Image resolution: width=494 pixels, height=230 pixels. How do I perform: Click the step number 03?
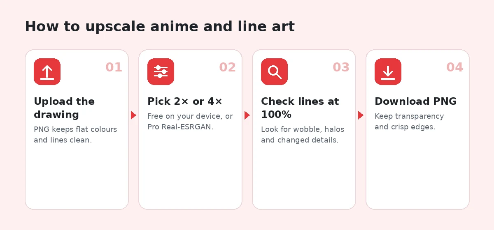point(341,67)
